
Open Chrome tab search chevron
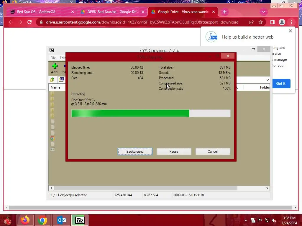click(263, 12)
